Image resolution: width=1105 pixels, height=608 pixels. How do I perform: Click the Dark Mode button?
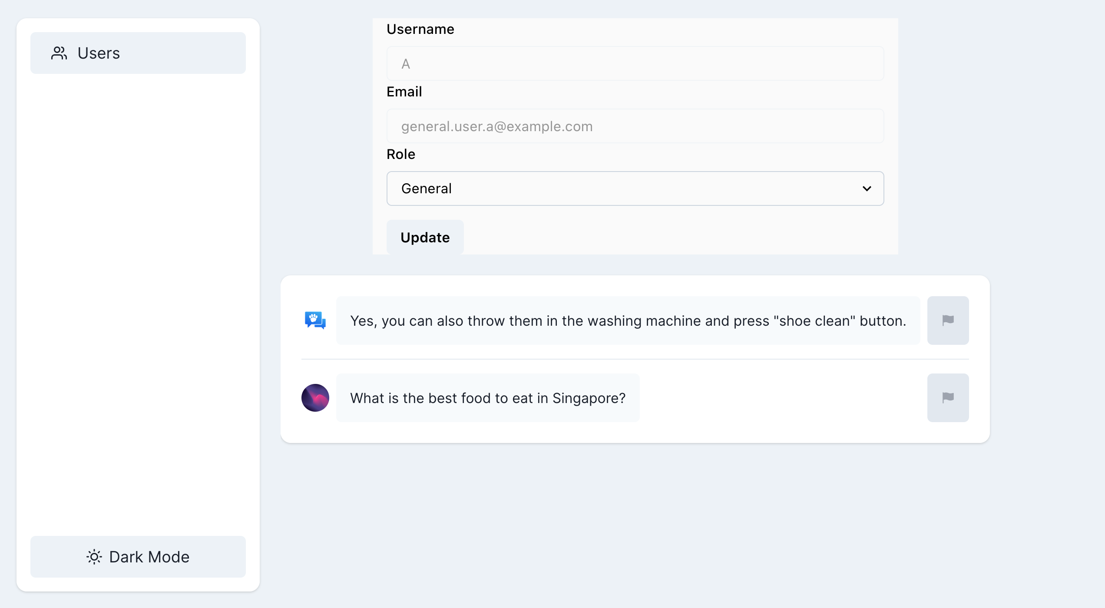point(138,557)
